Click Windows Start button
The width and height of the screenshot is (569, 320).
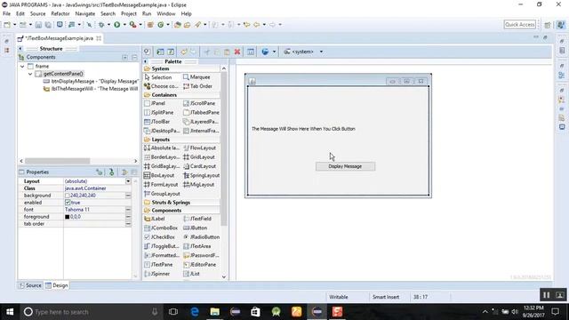[10, 312]
